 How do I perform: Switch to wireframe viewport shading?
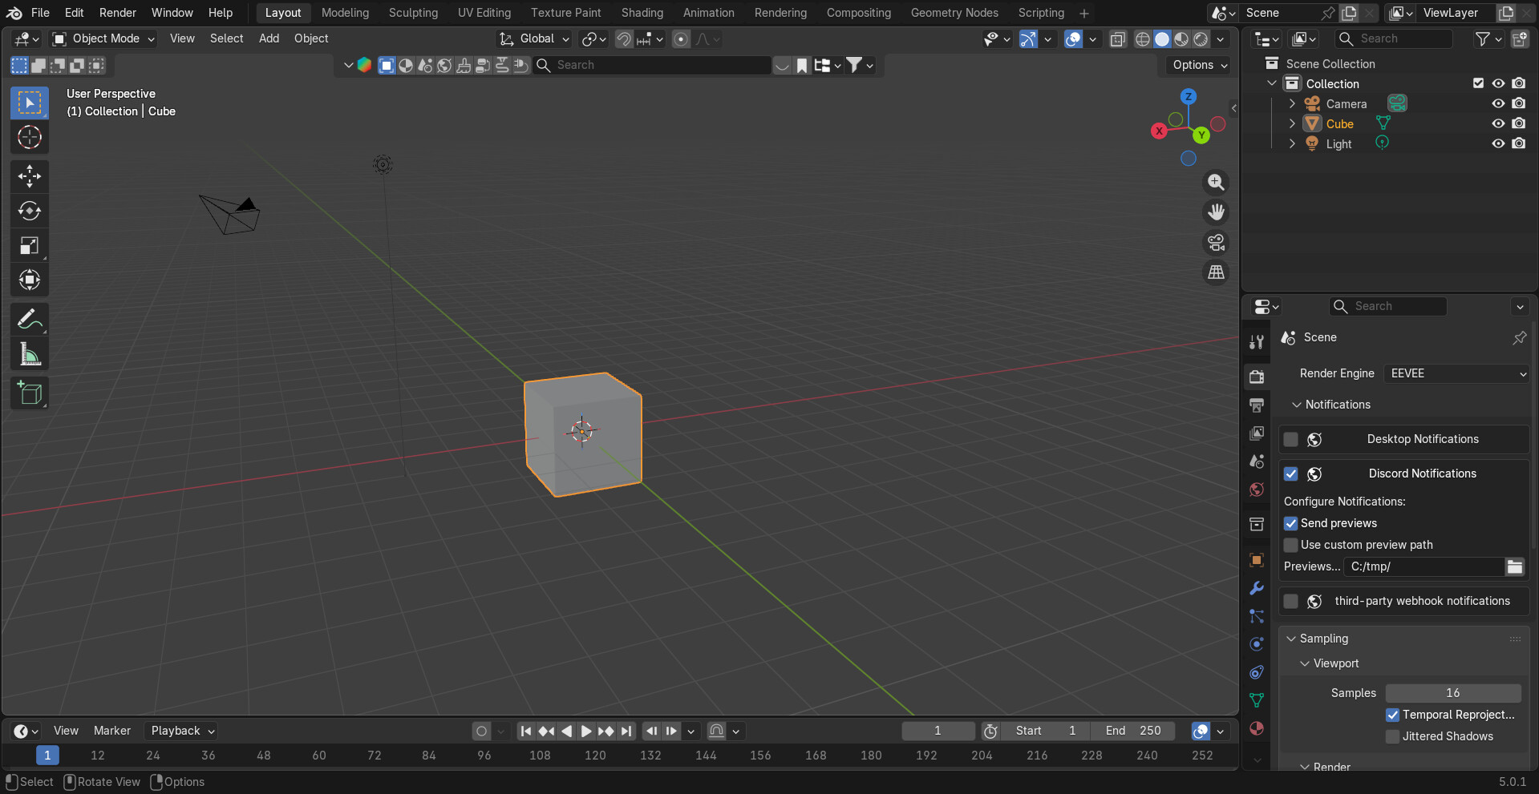[x=1143, y=39]
